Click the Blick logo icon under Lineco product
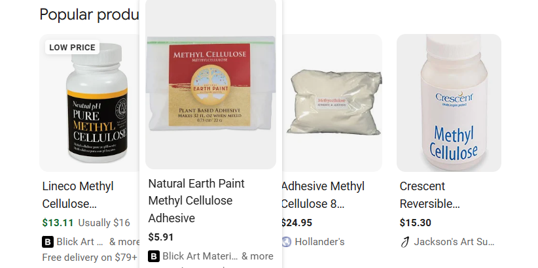Screen dimensions: 538x268 [48, 242]
